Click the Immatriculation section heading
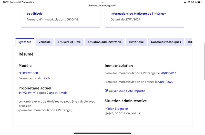205x135 pixels. coord(119,66)
